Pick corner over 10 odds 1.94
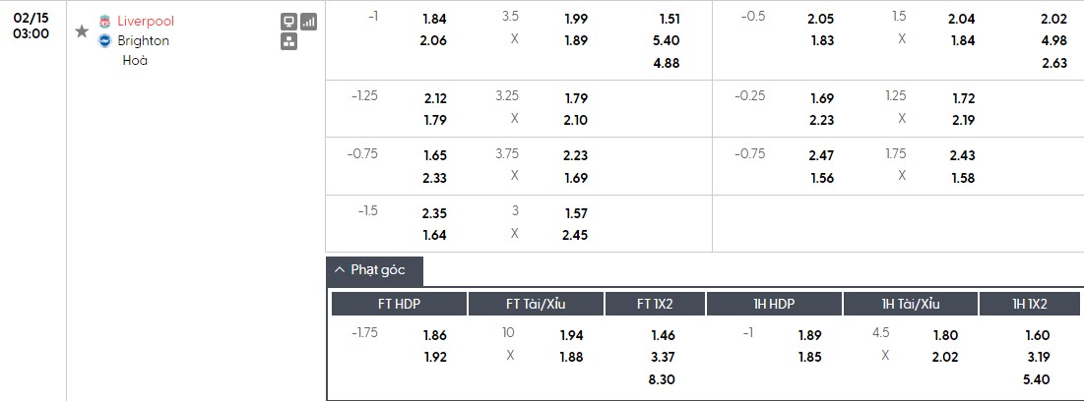The width and height of the screenshot is (1084, 401). tap(571, 335)
